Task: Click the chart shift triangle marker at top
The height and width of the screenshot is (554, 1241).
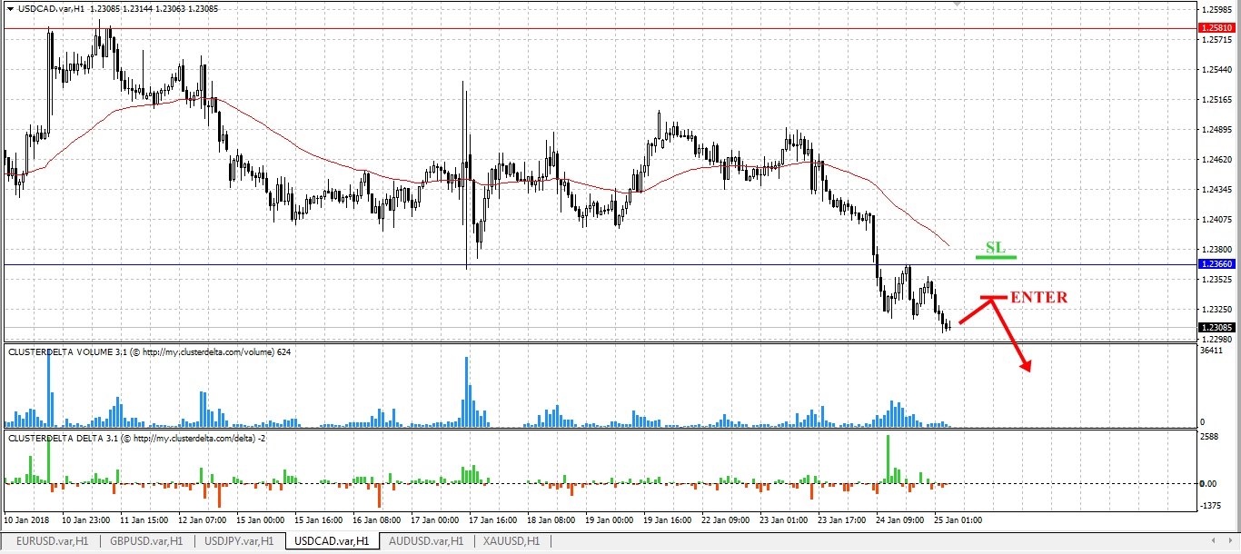Action: tap(956, 5)
